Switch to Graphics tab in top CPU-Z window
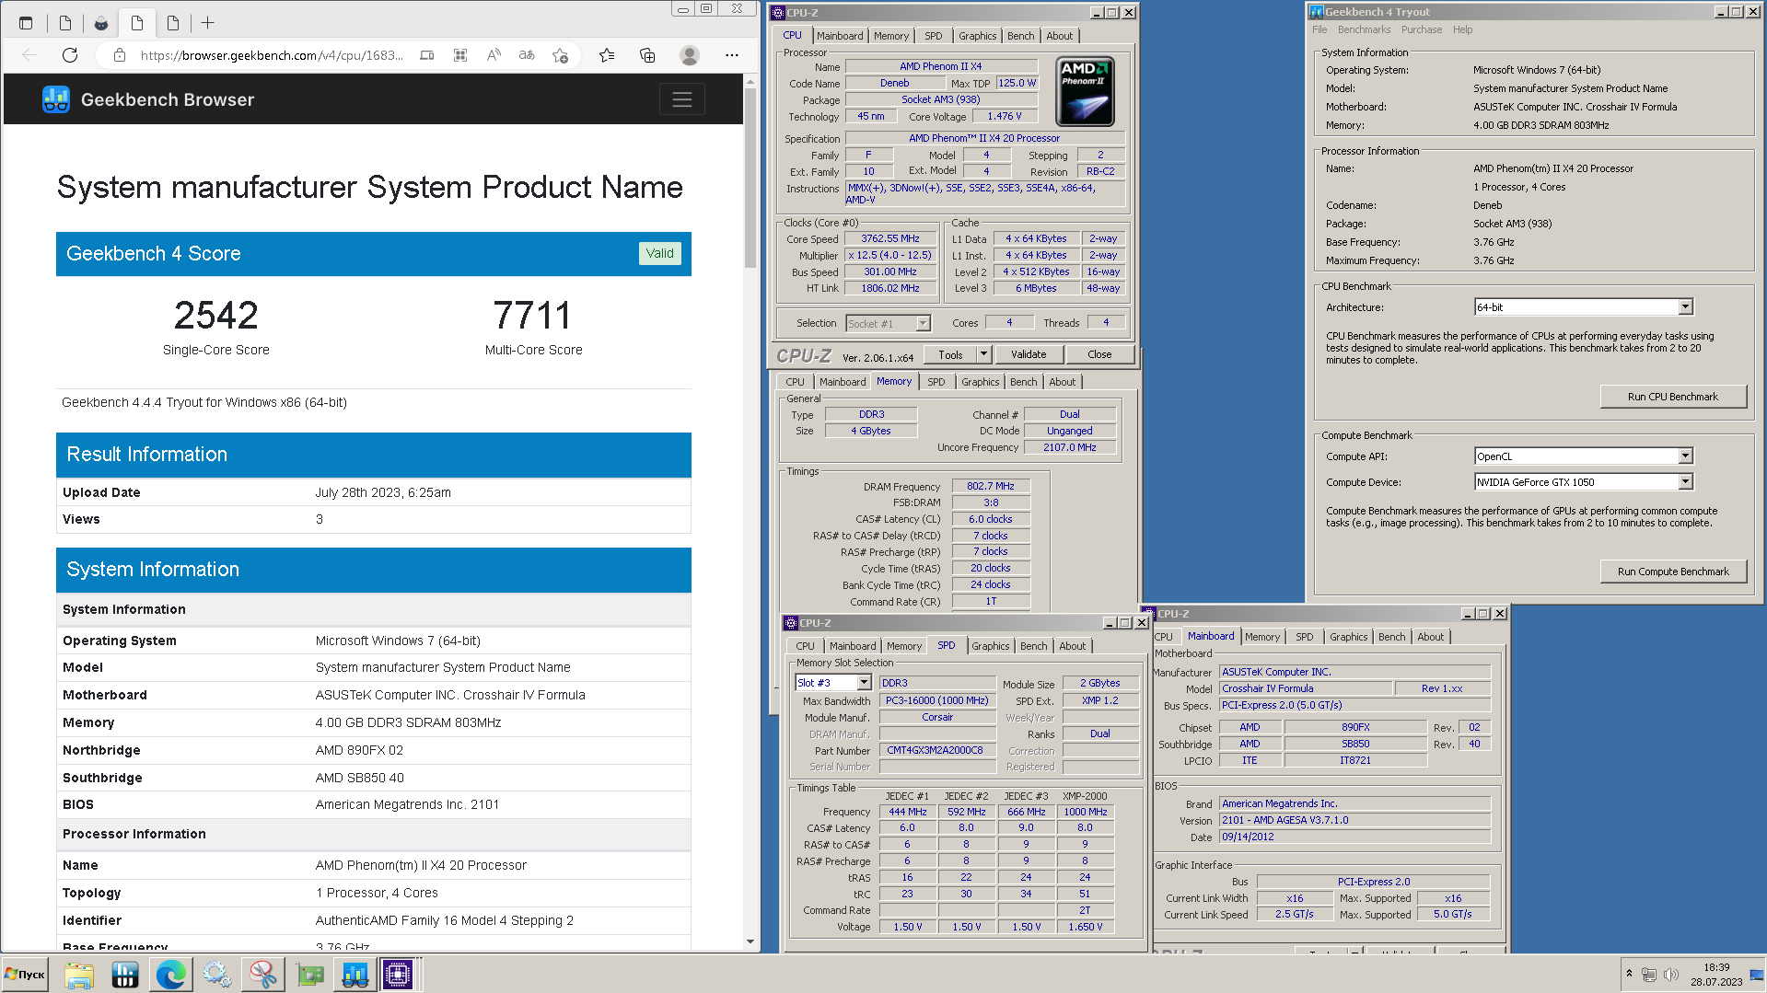The width and height of the screenshot is (1767, 993). pos(977,36)
